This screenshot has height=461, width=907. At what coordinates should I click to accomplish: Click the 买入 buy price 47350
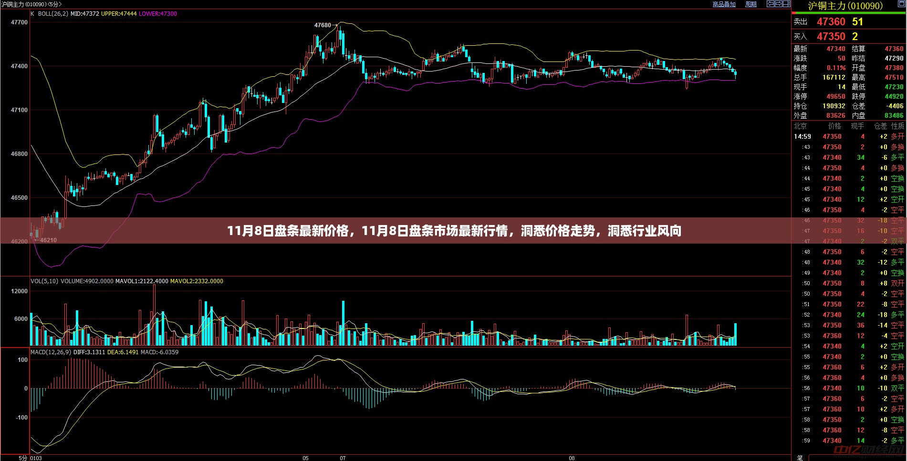[x=831, y=37]
